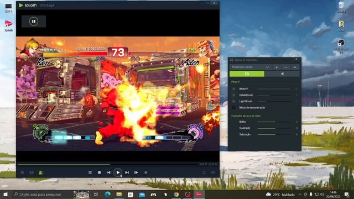
Task: Click the taskbar search box
Action: 42,194
